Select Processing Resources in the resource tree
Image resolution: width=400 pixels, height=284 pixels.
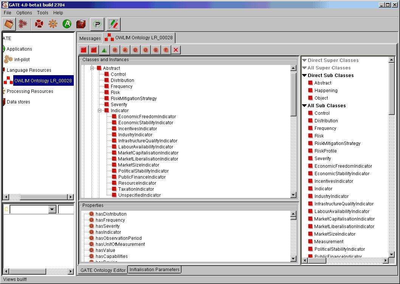30,91
